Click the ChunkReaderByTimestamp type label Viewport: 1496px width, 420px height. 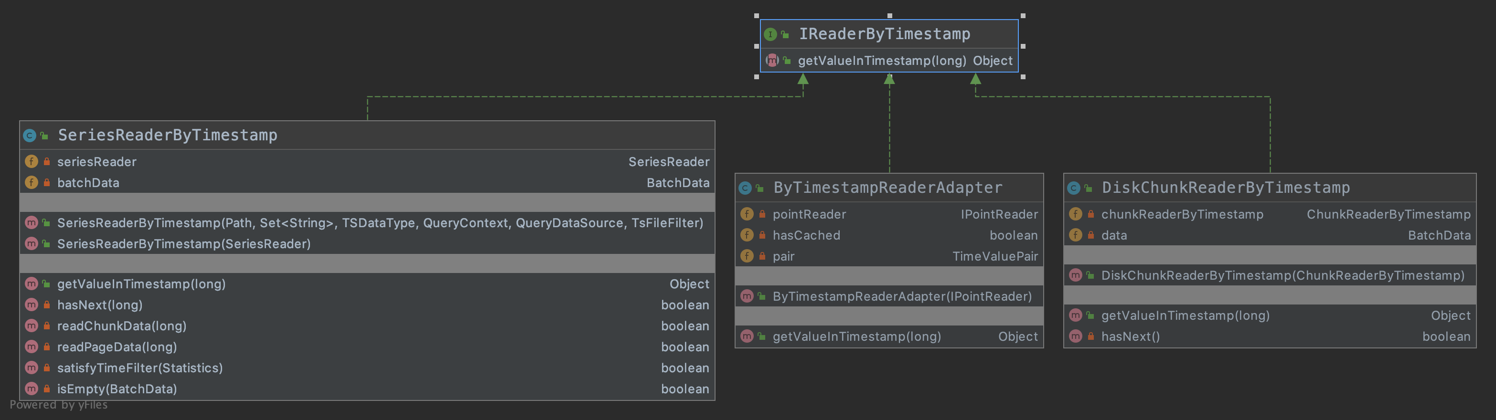[1389, 214]
